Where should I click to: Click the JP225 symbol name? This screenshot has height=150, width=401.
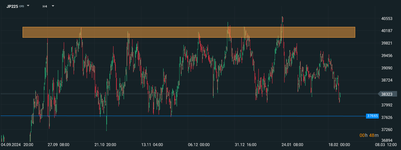(12, 6)
